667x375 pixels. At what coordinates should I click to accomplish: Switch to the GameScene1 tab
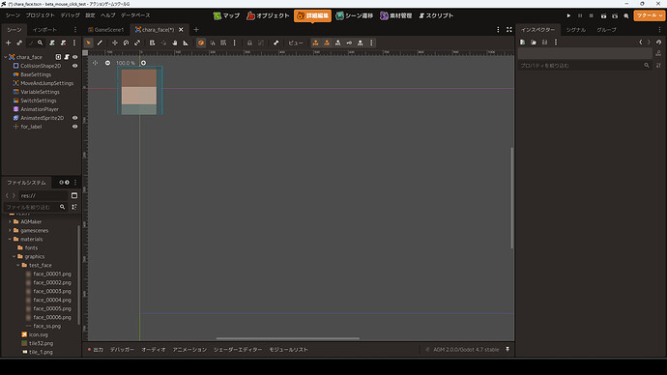105,30
